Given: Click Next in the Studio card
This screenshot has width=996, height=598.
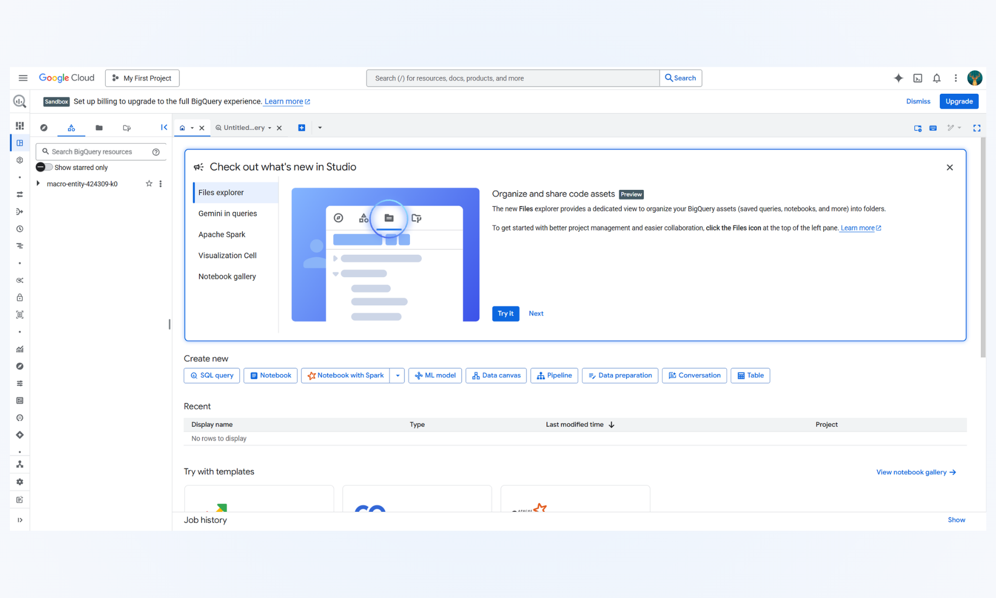Looking at the screenshot, I should (536, 313).
